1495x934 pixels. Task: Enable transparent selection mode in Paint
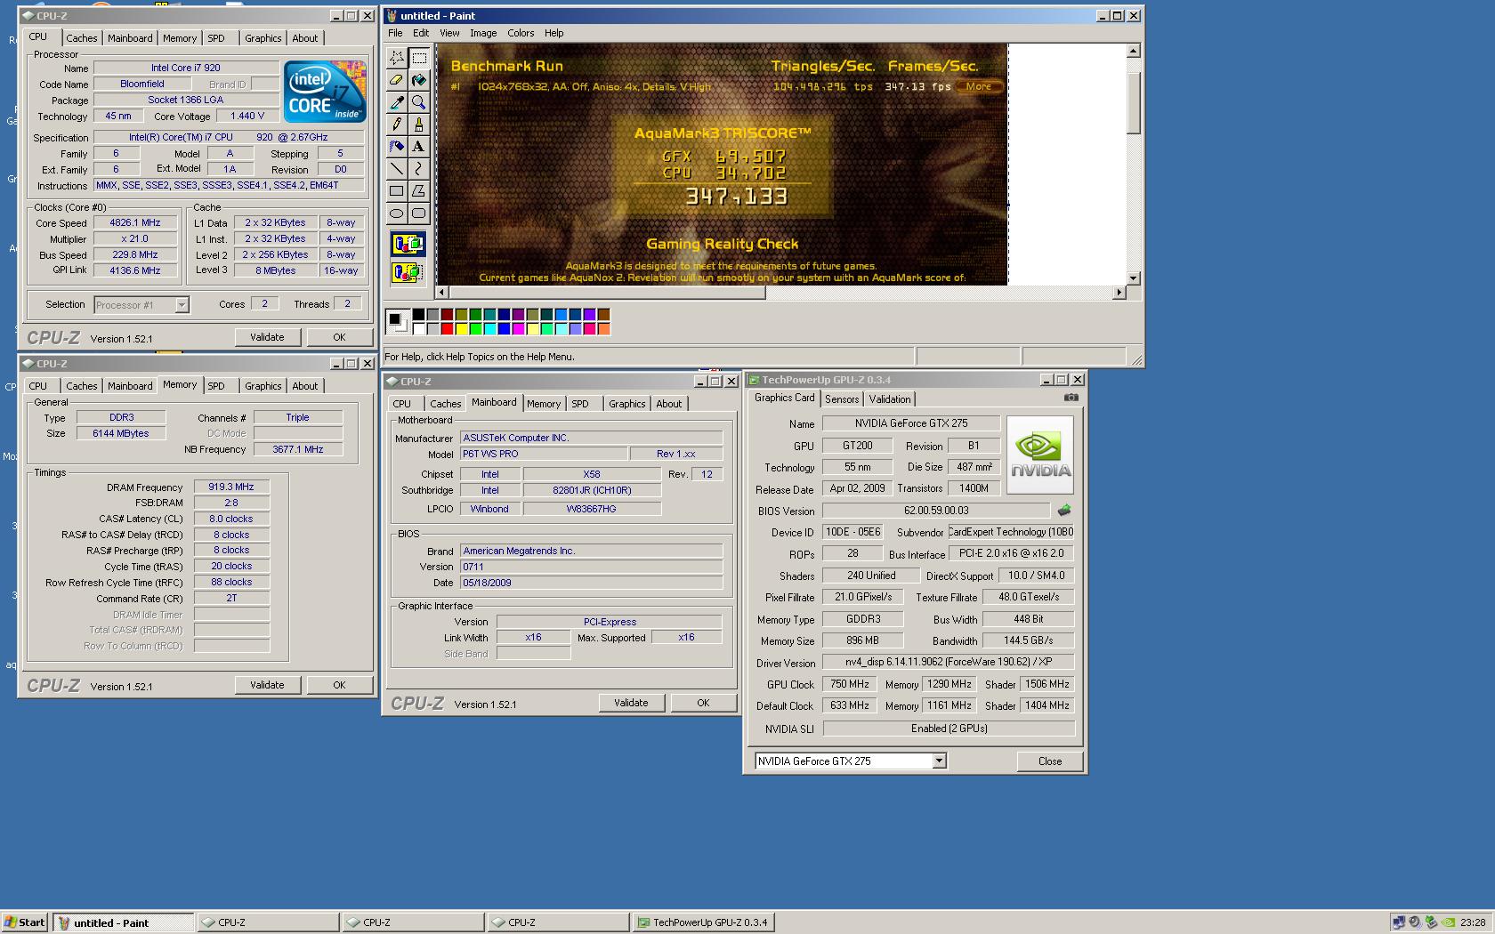click(408, 271)
